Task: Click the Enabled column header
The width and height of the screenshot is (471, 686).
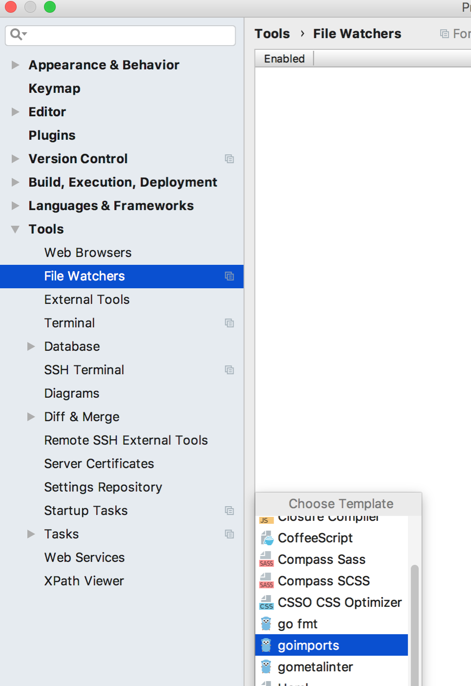Action: click(284, 59)
